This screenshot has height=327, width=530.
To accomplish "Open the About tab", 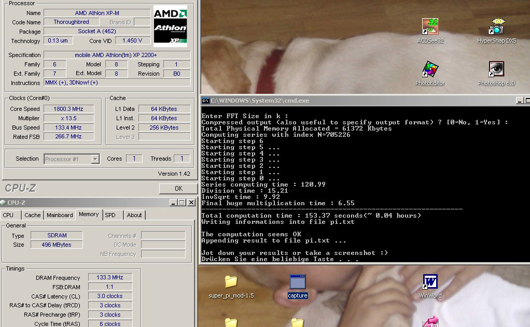I will pos(134,215).
